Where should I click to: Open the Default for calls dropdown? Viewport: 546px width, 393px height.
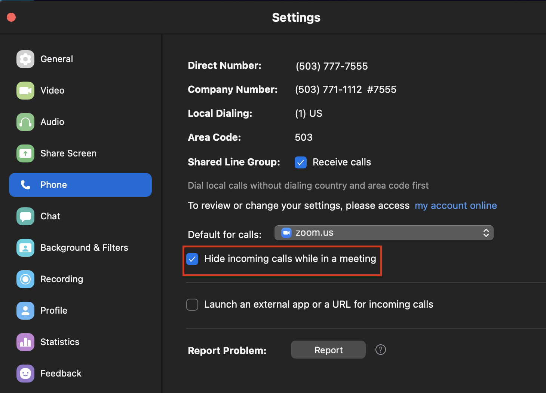[383, 233]
